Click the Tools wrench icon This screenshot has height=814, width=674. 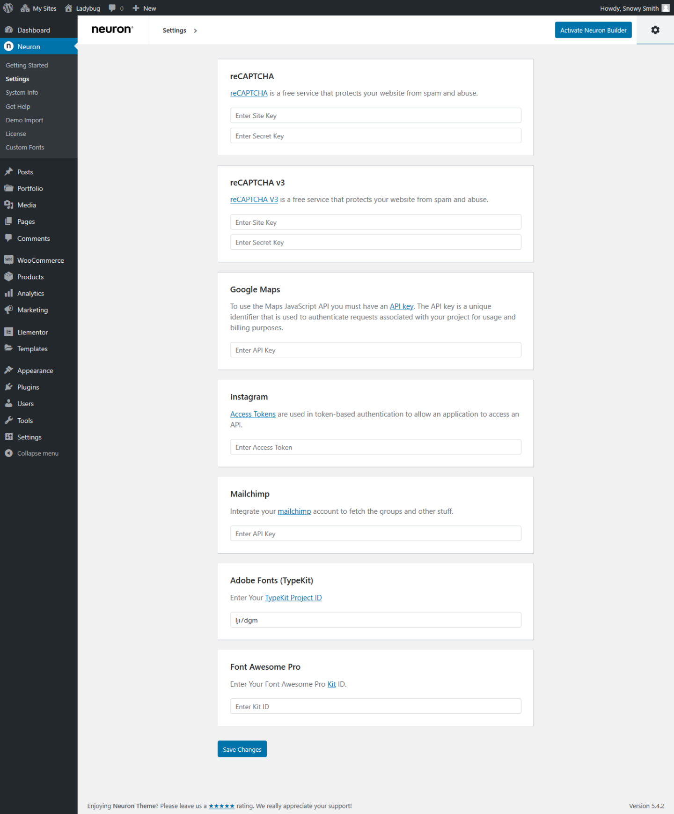tap(8, 420)
